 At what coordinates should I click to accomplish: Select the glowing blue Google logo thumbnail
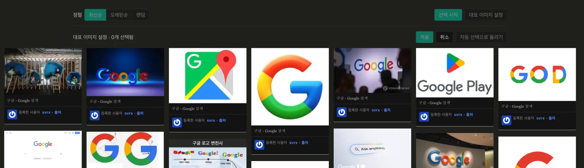pos(125,72)
